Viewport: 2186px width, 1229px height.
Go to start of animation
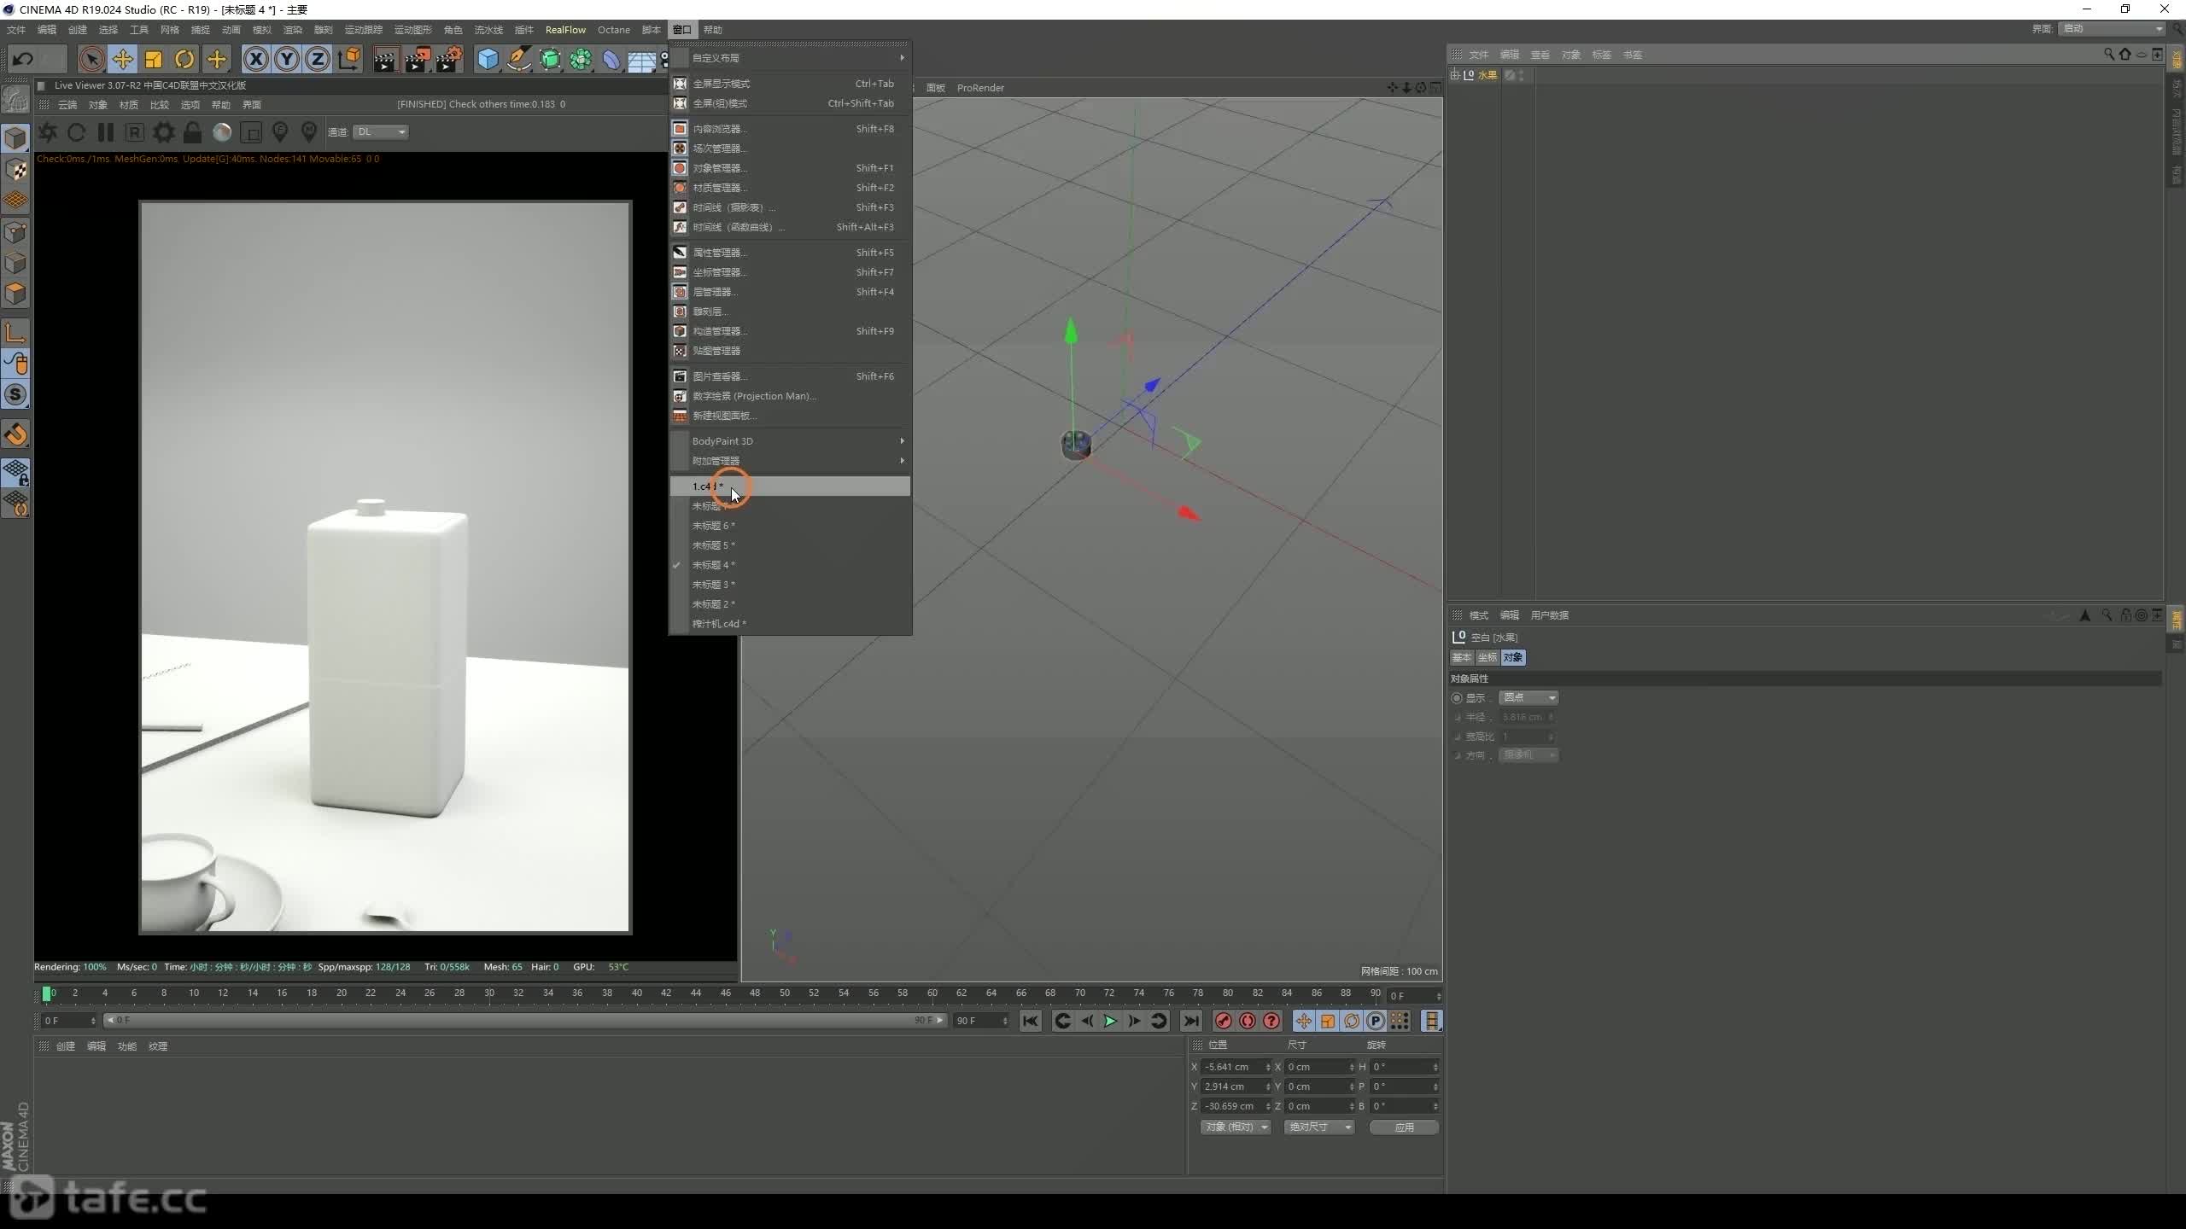(x=1031, y=1022)
